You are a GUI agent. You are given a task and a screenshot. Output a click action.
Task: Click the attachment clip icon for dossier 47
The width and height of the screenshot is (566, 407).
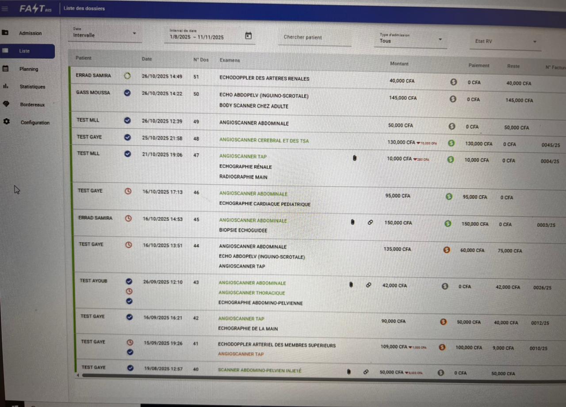click(354, 158)
